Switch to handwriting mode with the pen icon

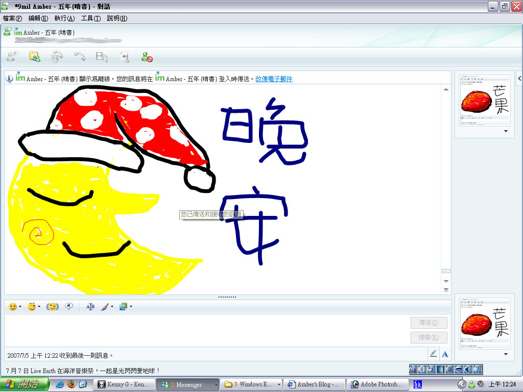coord(433,354)
